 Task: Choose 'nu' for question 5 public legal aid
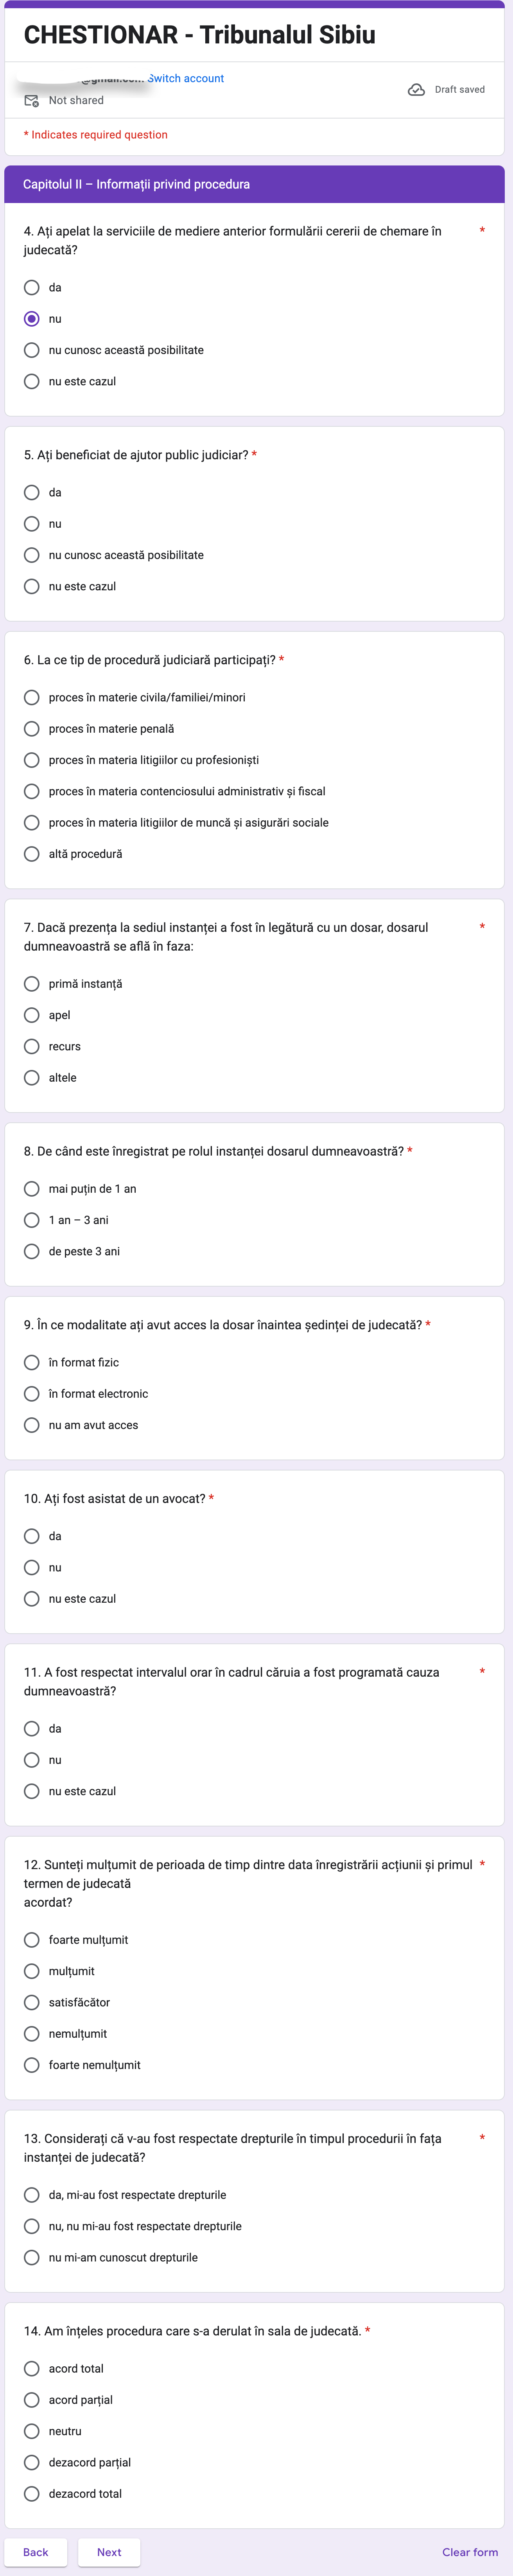(x=32, y=524)
